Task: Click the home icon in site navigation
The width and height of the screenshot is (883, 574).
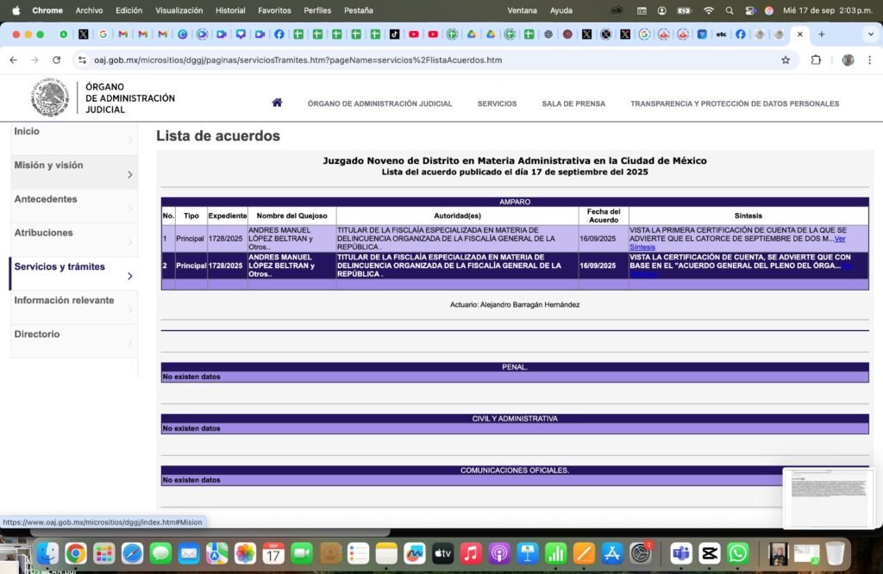Action: [x=277, y=103]
